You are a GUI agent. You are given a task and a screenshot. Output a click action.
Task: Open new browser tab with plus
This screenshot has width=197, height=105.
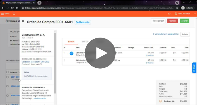[39, 3]
